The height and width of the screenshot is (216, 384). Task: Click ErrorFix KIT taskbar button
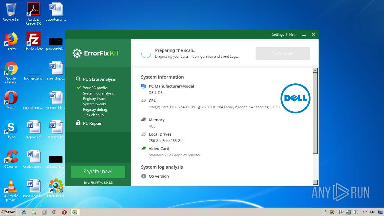coord(74,212)
